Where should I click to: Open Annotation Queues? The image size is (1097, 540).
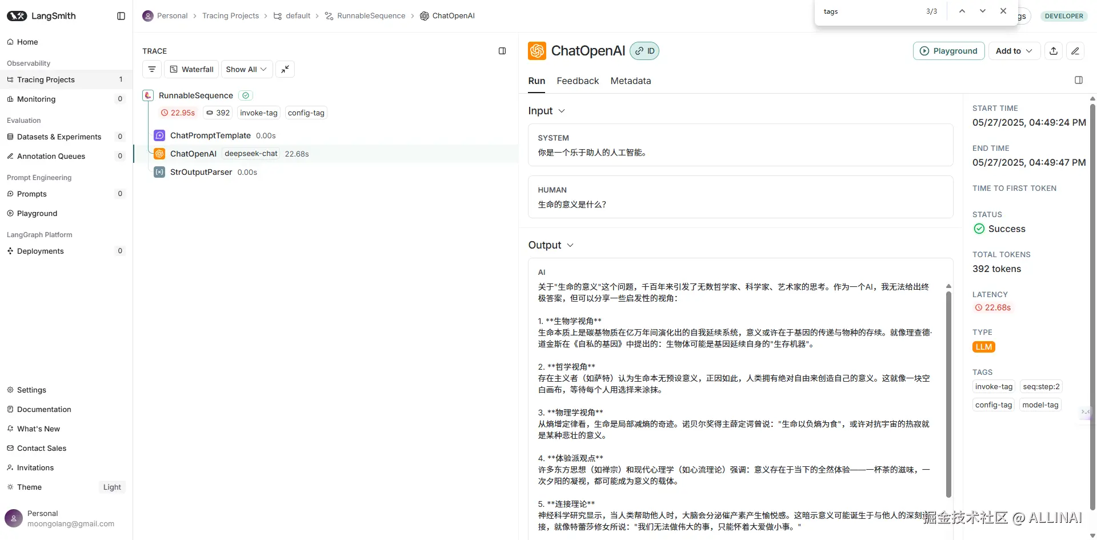click(x=66, y=156)
